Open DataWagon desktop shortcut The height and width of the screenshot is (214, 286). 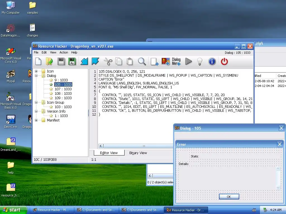point(11,30)
